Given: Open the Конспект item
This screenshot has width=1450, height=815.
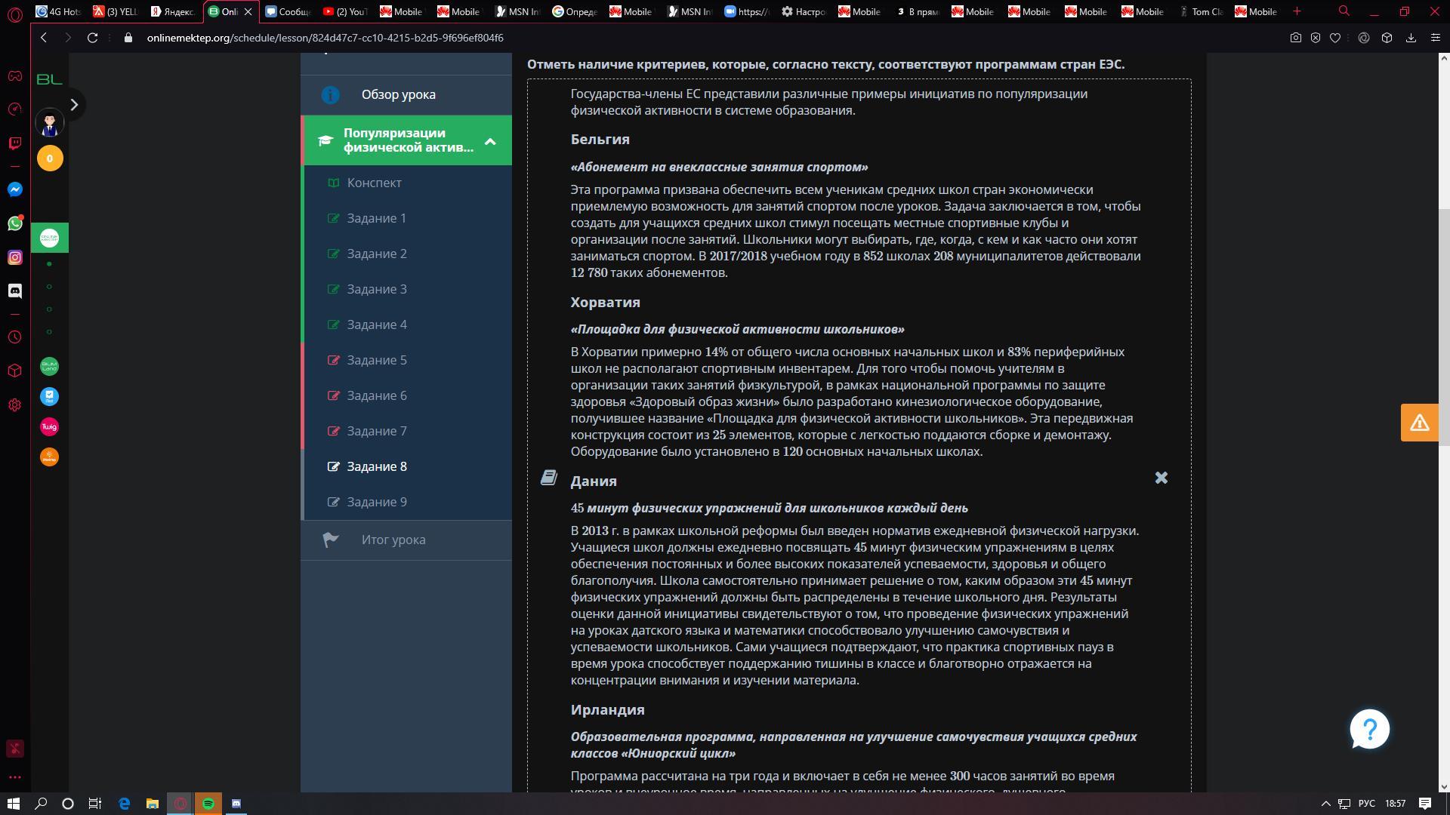Looking at the screenshot, I should [x=374, y=183].
